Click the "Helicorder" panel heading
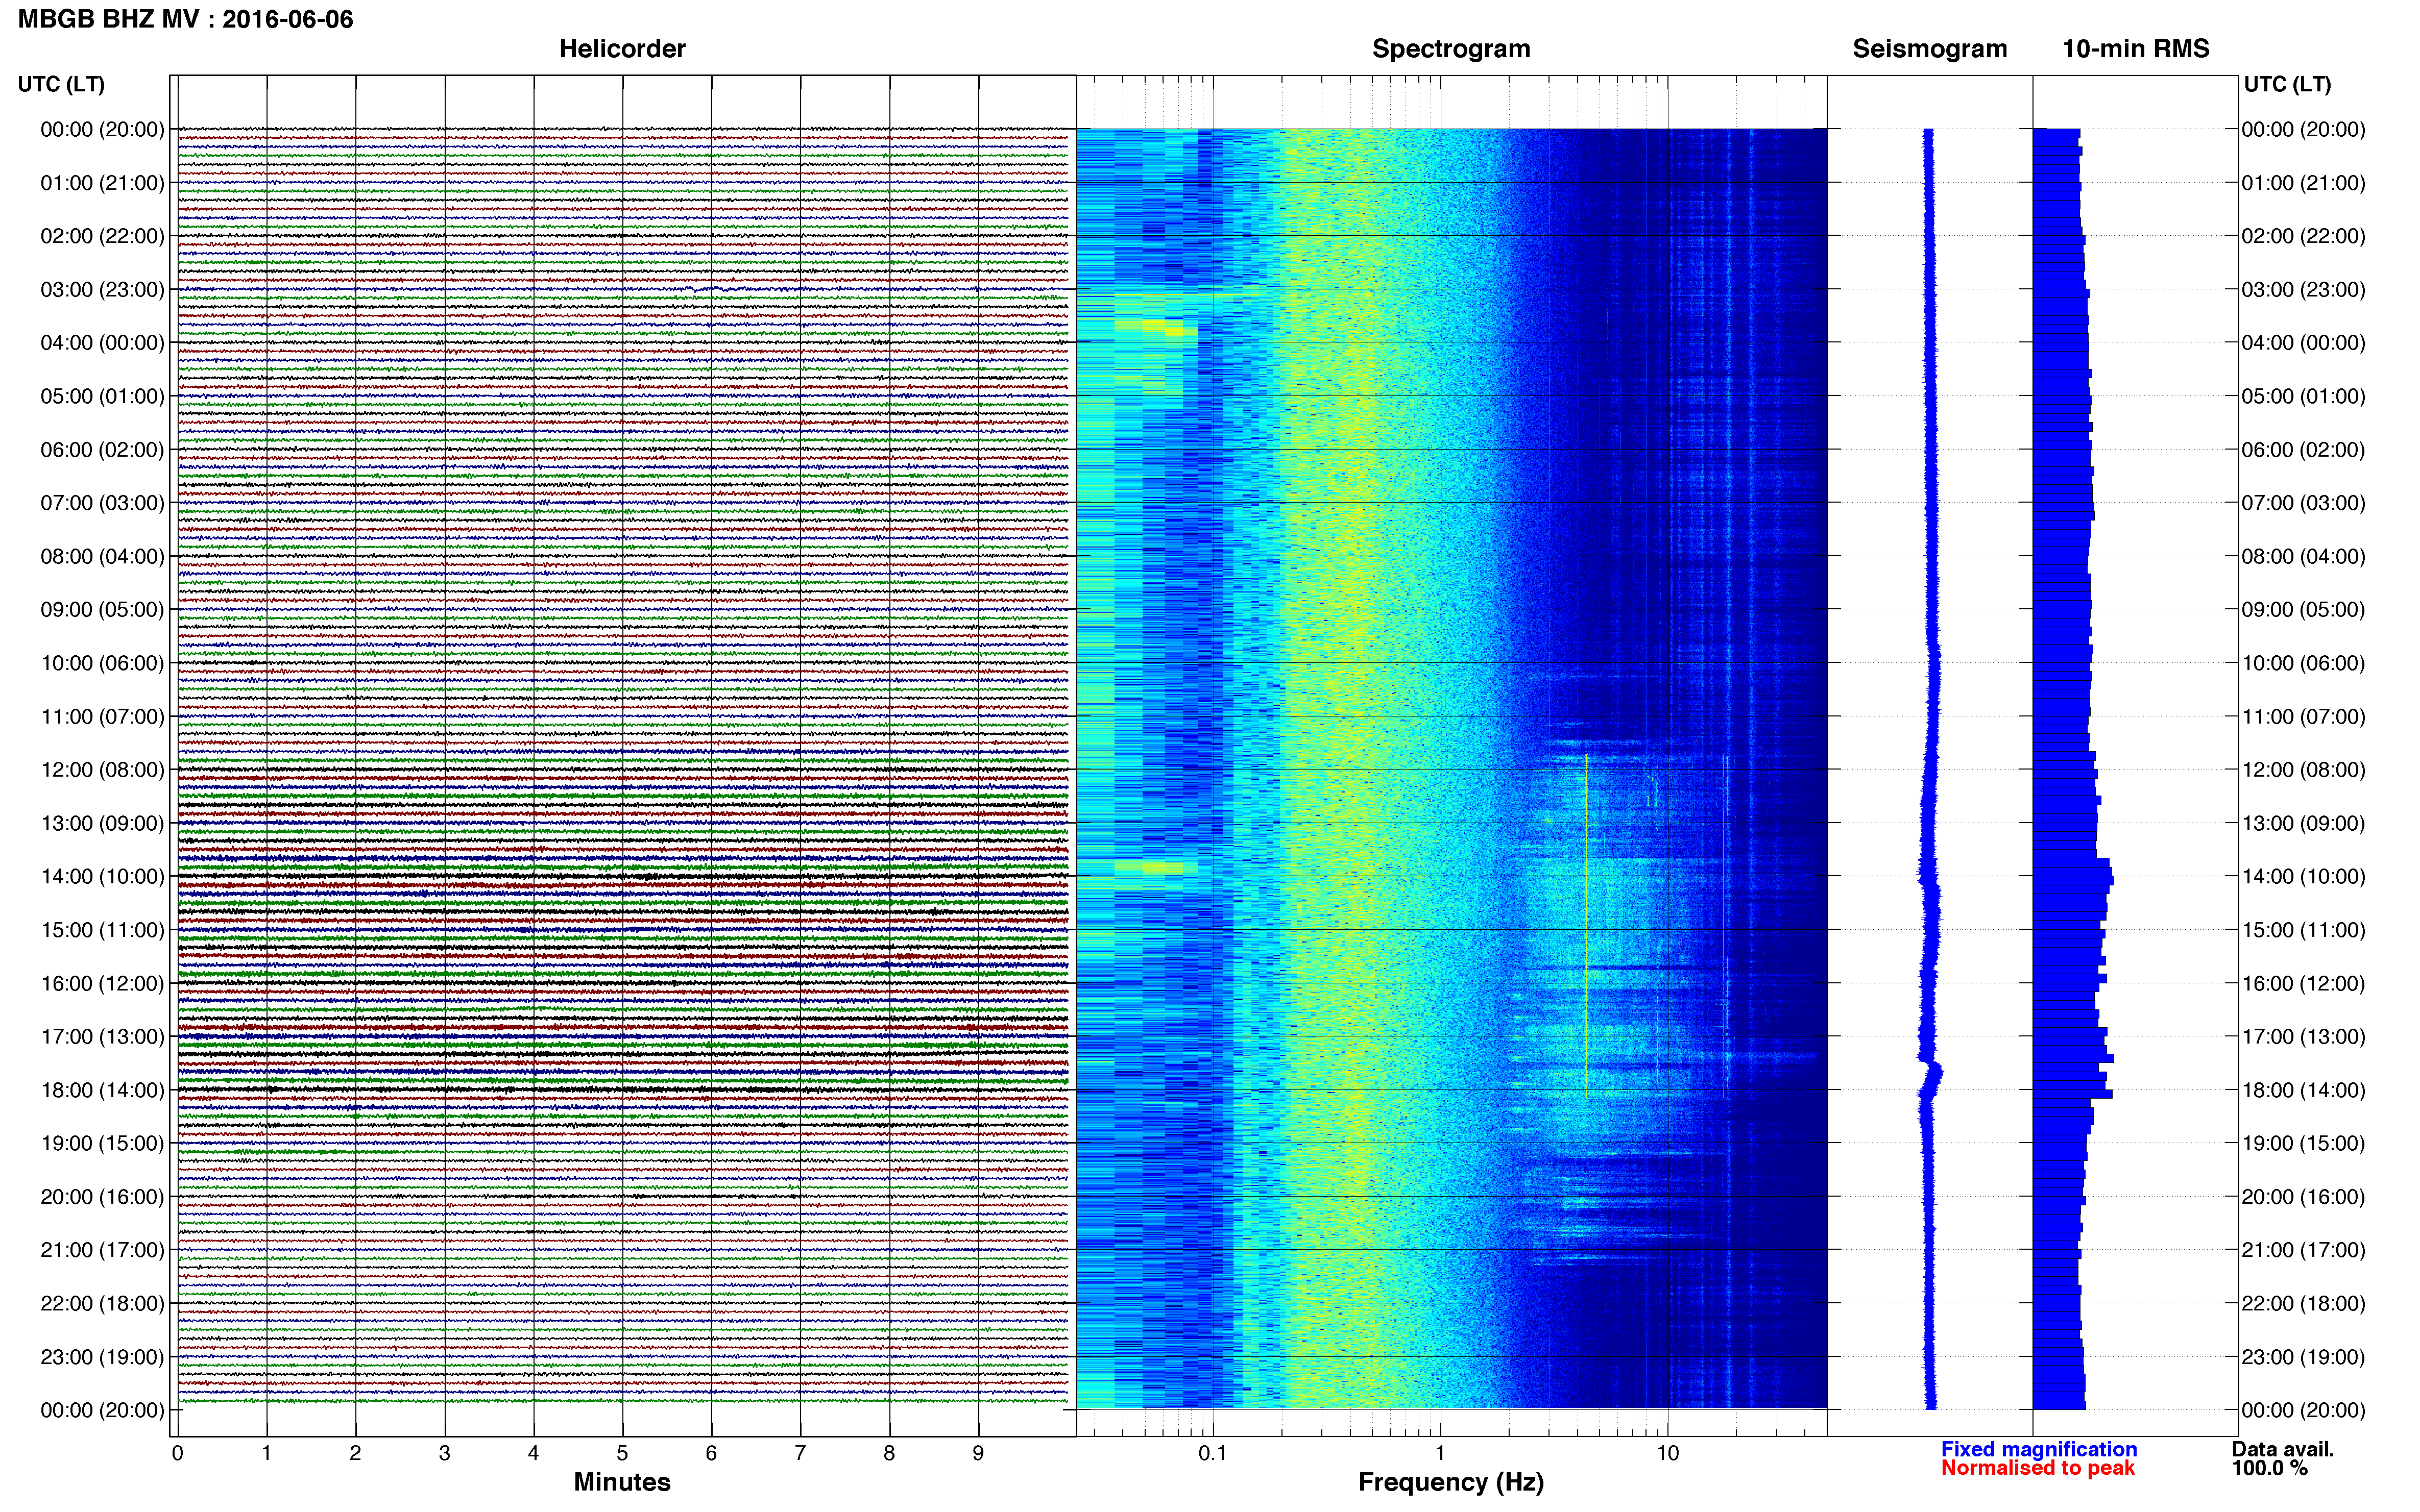Viewport: 2420px width, 1512px height. click(x=622, y=49)
